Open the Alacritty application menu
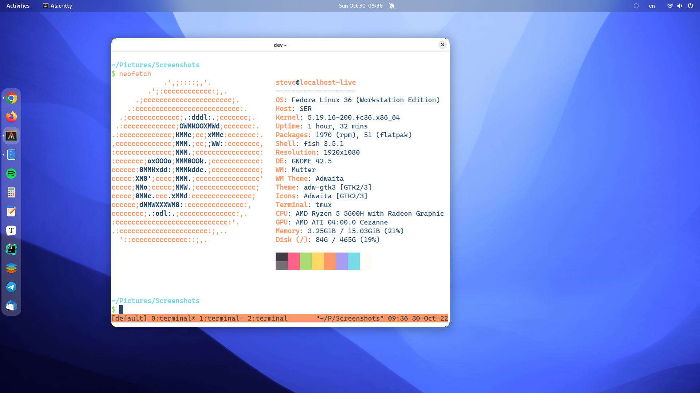 pyautogui.click(x=57, y=6)
